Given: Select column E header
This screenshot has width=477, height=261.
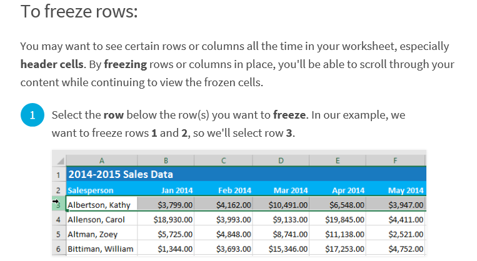Looking at the screenshot, I should pyautogui.click(x=338, y=160).
